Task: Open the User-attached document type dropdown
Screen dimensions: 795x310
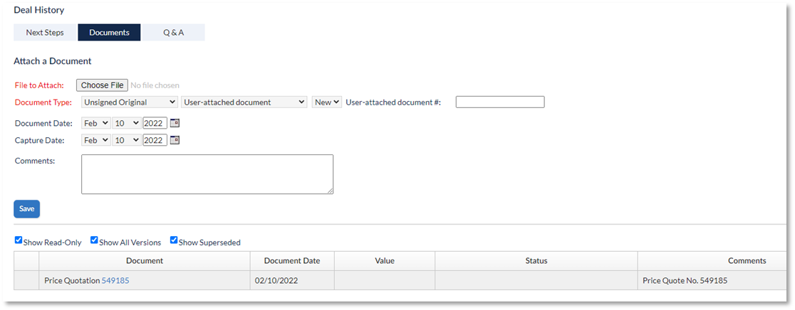Action: (244, 102)
